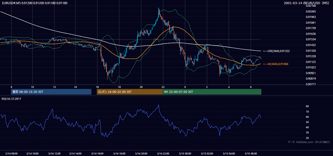Click the HistData.com data source credit
The height and width of the screenshot is (156, 333).
[309, 142]
